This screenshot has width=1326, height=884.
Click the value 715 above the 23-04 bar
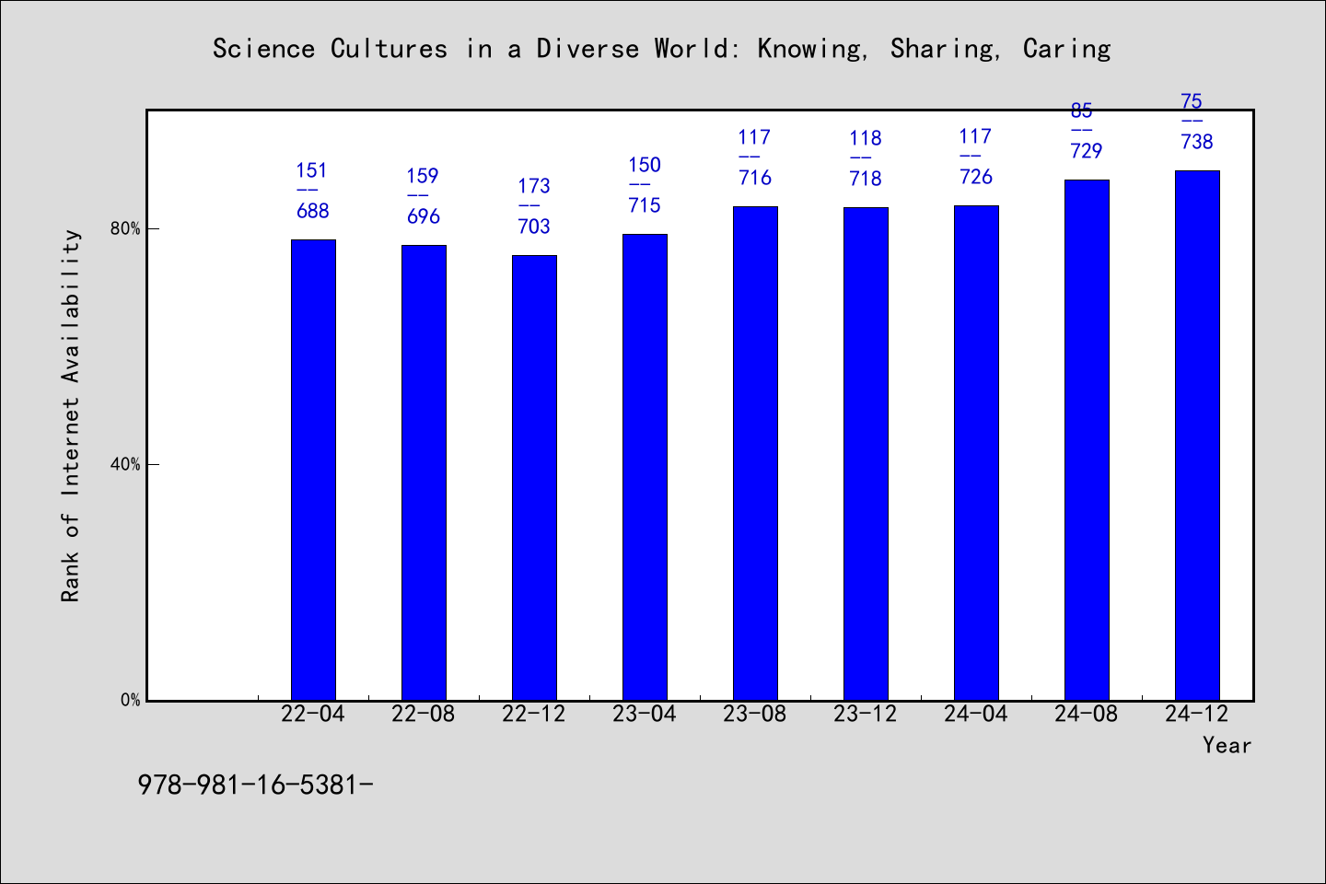645,205
